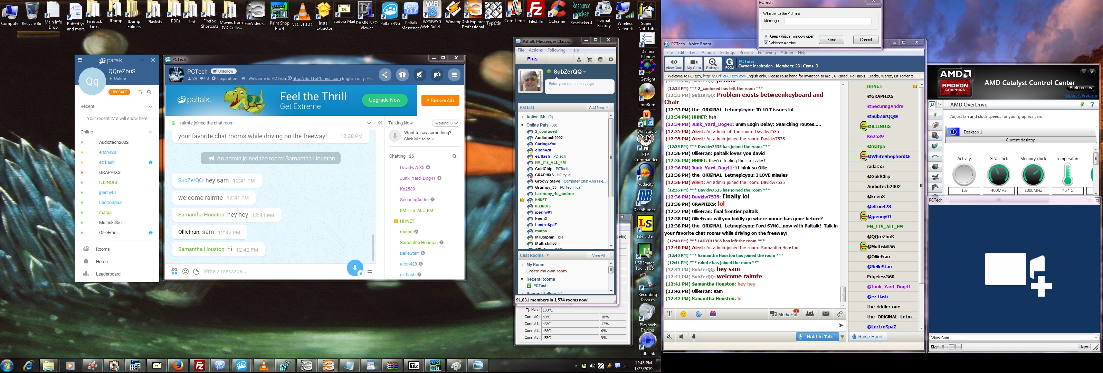Image resolution: width=1103 pixels, height=373 pixels.
Task: Click shopping cart icon in Messenger Classic
Action: pos(590,59)
